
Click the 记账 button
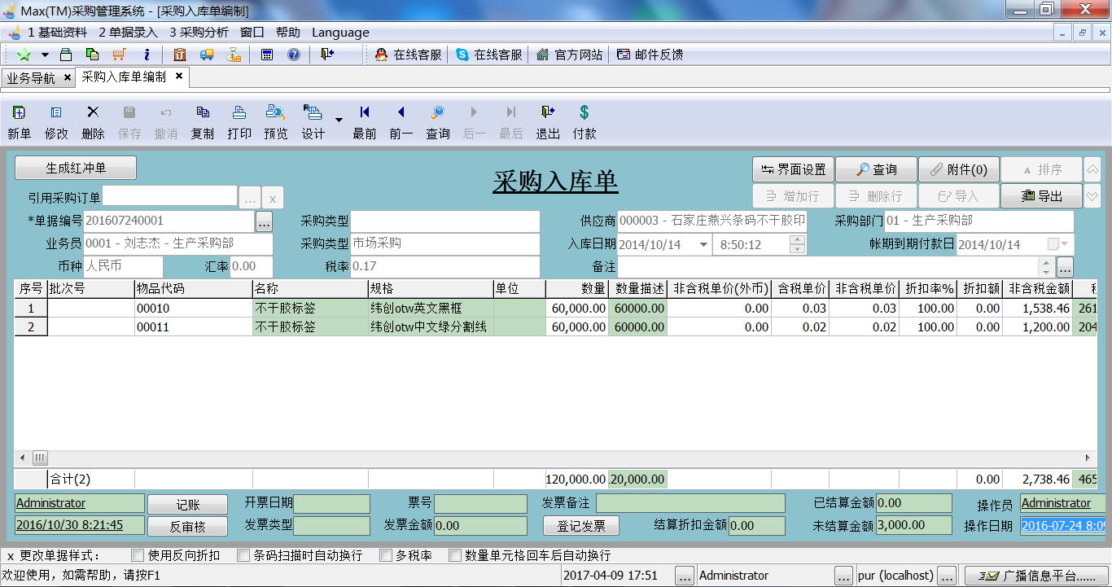point(187,505)
